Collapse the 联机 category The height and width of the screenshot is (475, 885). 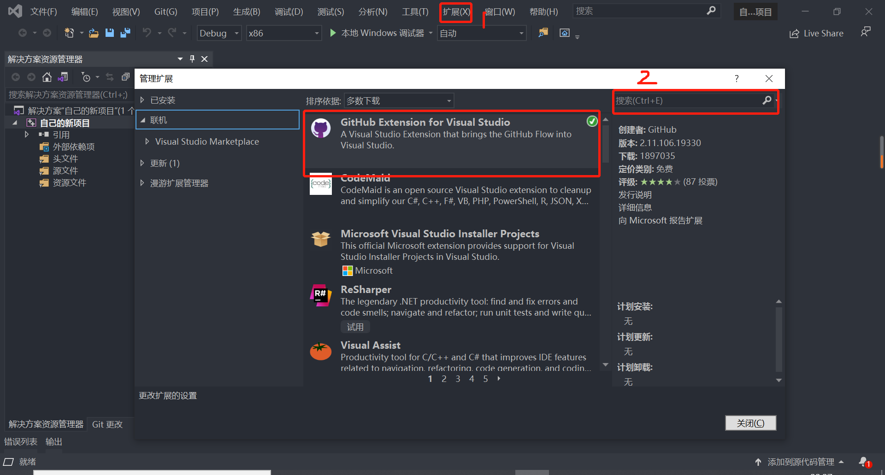143,120
